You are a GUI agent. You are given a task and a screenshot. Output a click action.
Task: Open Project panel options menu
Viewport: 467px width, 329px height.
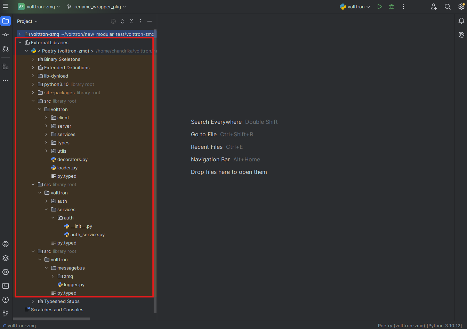140,21
